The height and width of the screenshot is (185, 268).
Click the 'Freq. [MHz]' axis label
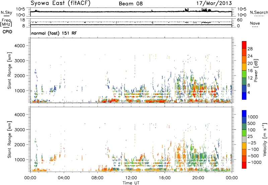pos(7,22)
